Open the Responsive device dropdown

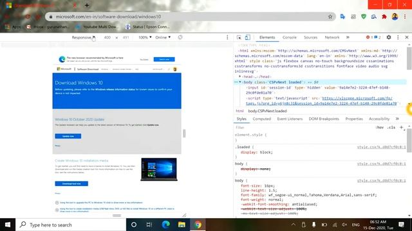[83, 37]
